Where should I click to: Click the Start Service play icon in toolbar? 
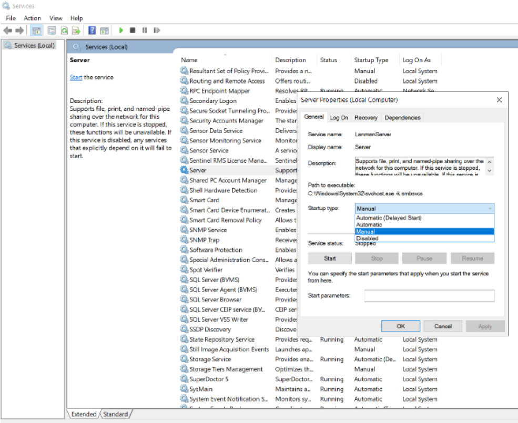click(121, 30)
